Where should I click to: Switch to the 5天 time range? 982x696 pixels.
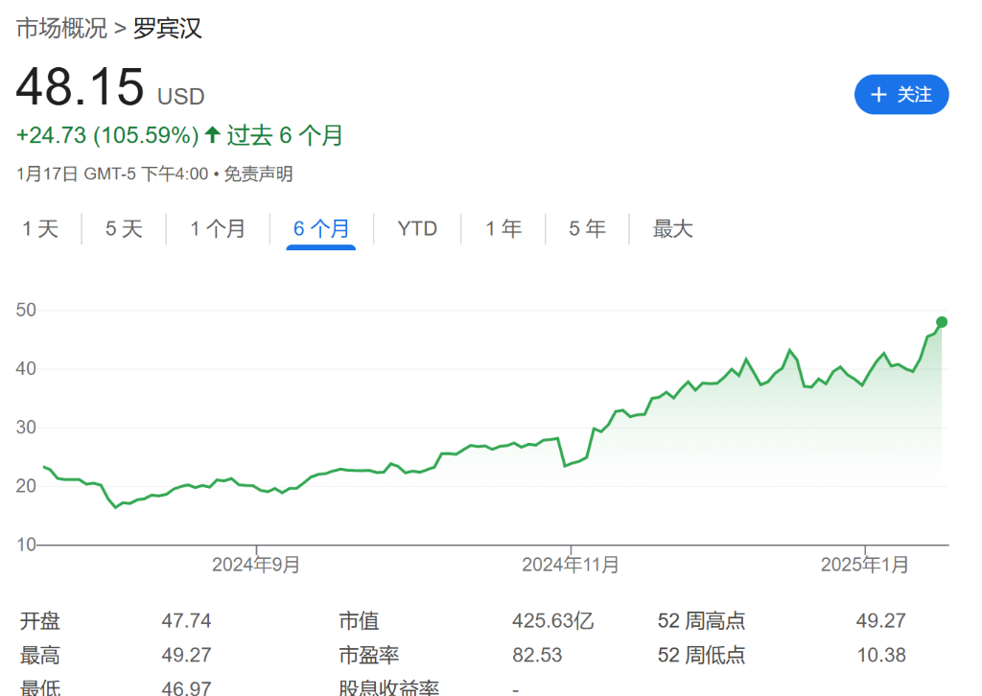tap(123, 228)
